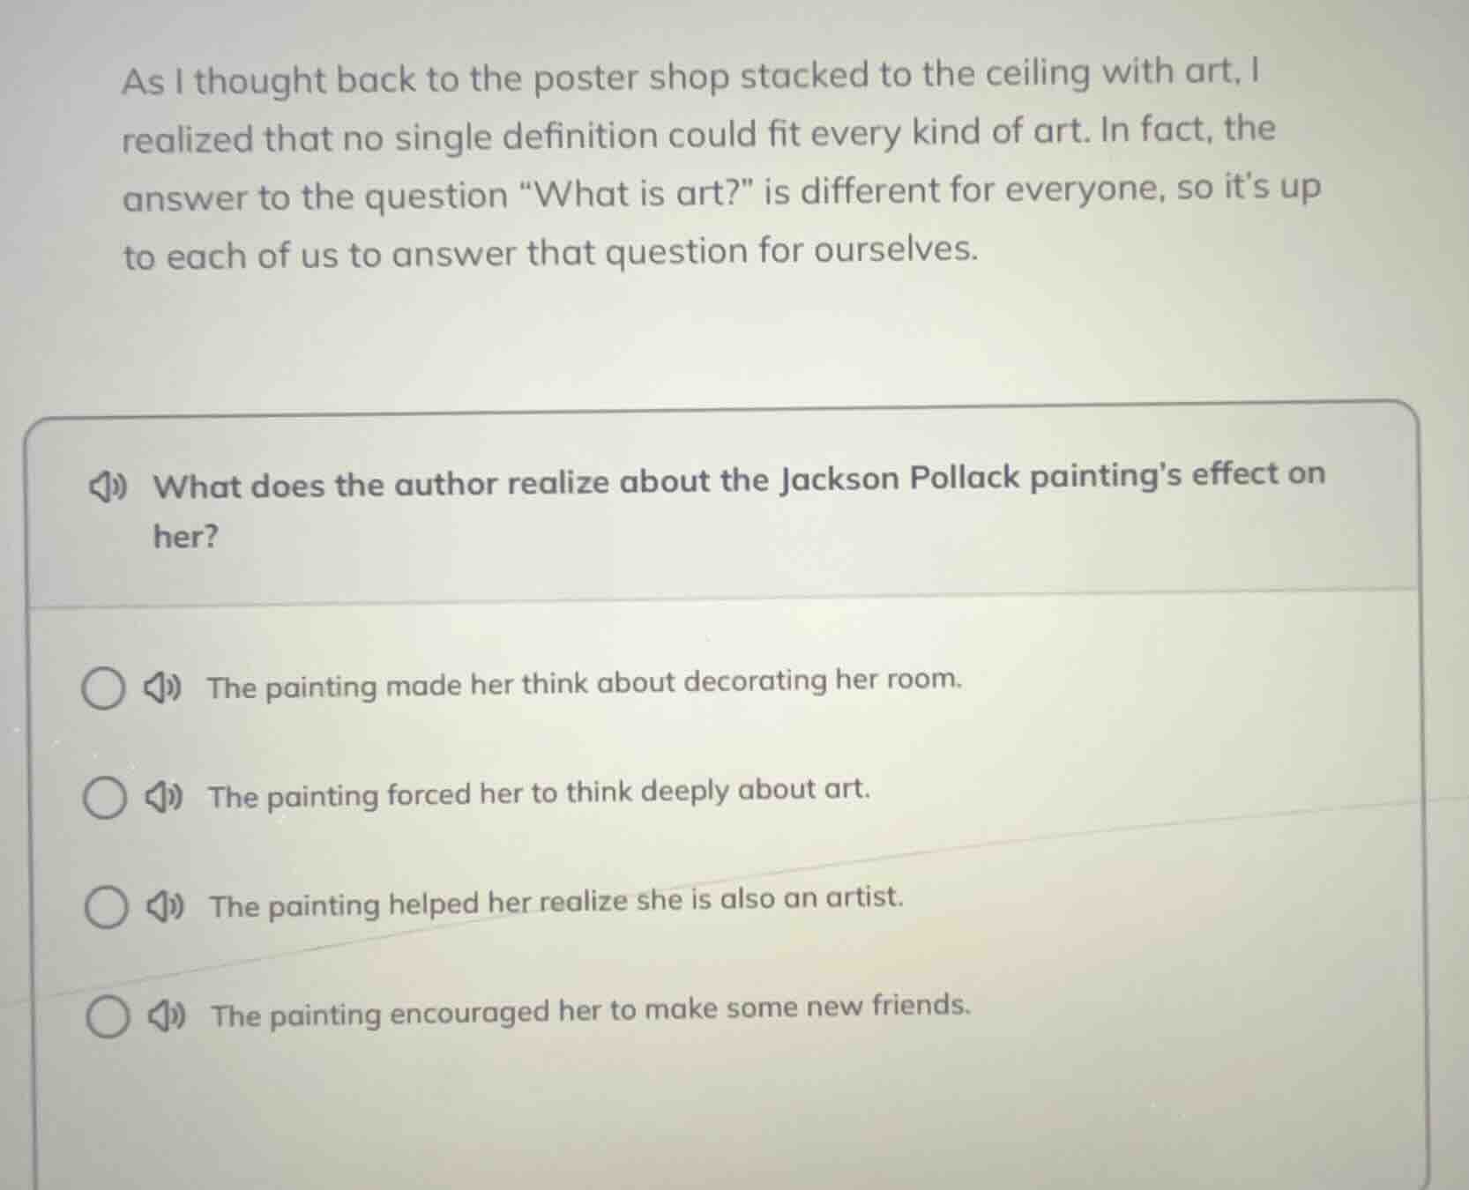Click answer text 'The painting encouraged her to make some new friends.'

591,1011
